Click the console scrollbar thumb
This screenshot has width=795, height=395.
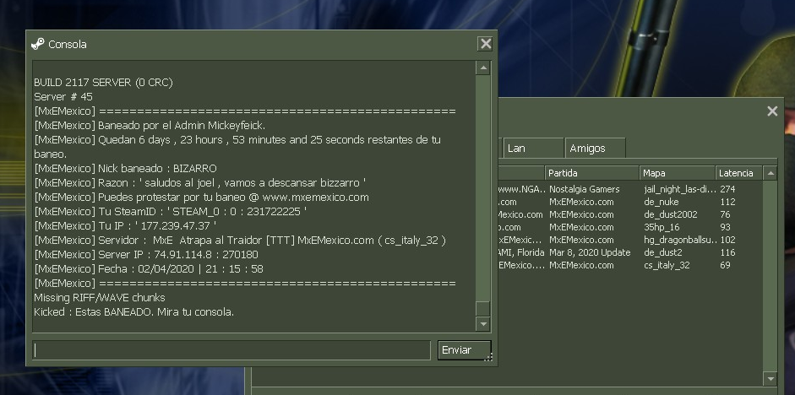[483, 308]
